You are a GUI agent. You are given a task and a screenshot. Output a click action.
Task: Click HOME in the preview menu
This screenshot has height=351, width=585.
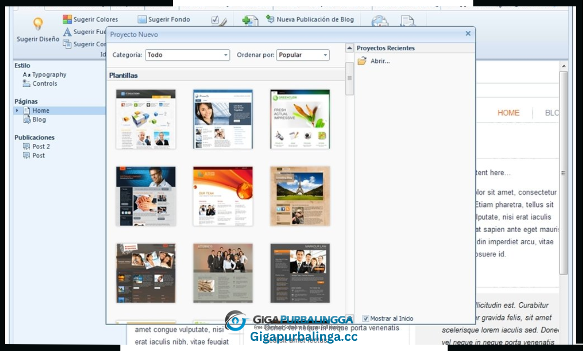pyautogui.click(x=508, y=113)
